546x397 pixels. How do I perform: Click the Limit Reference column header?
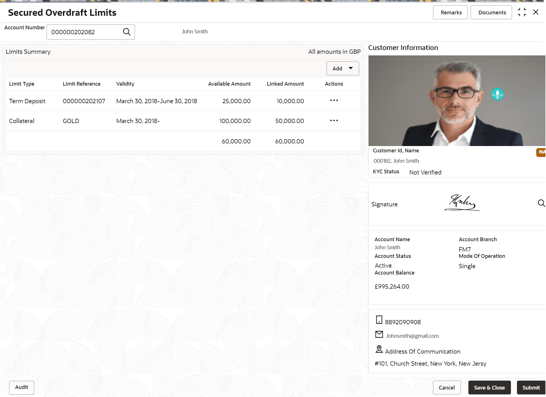click(x=82, y=84)
